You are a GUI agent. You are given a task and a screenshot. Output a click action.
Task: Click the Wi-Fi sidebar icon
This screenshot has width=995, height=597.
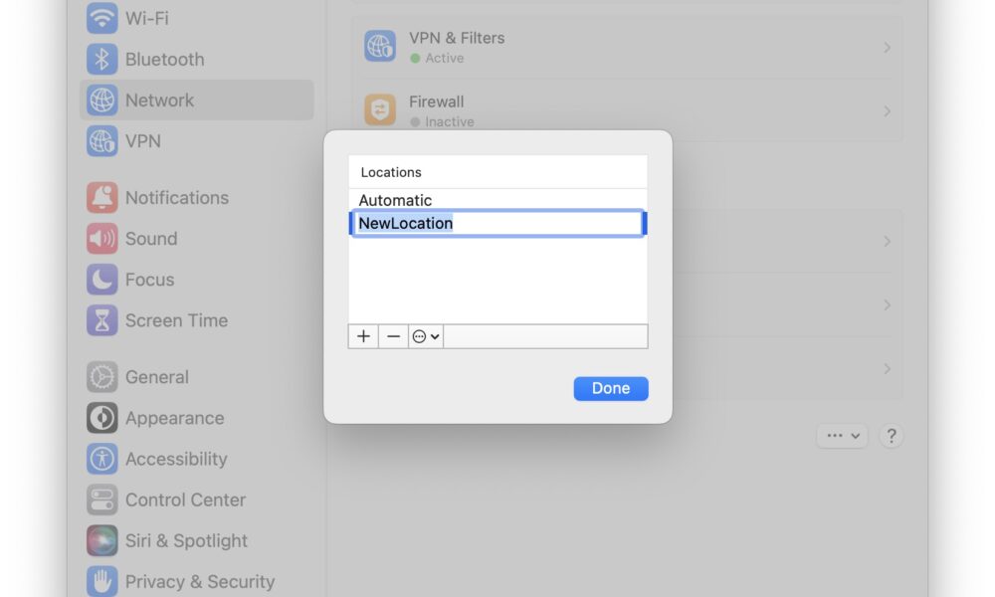pos(101,18)
